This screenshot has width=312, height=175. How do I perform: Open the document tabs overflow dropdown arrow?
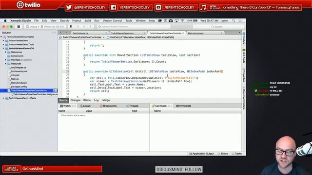239,33
